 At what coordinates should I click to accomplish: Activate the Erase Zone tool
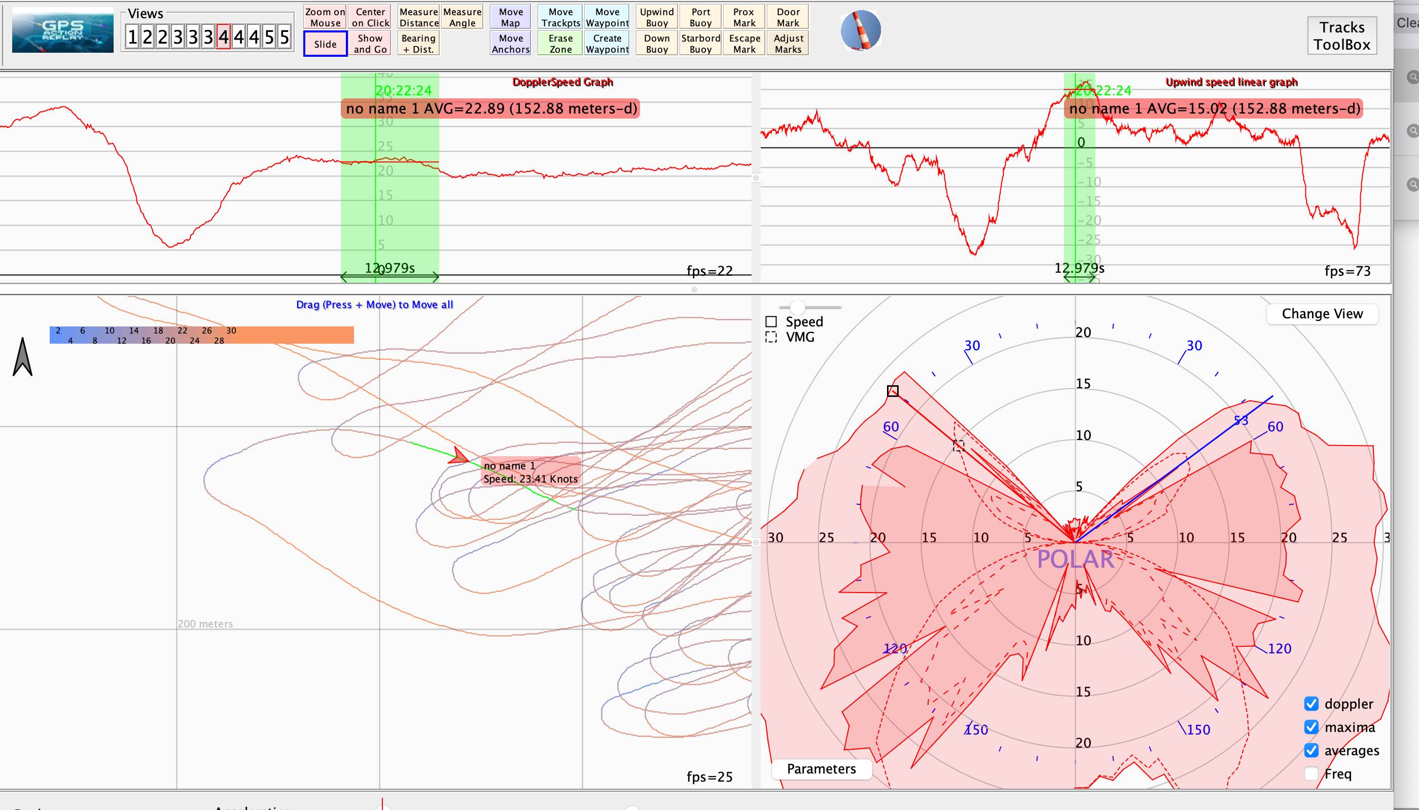click(x=560, y=44)
